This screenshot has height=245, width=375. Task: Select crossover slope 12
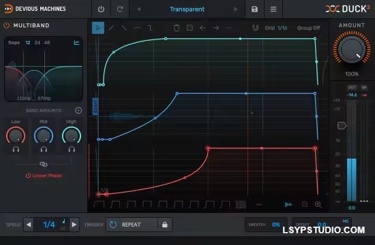tap(28, 43)
